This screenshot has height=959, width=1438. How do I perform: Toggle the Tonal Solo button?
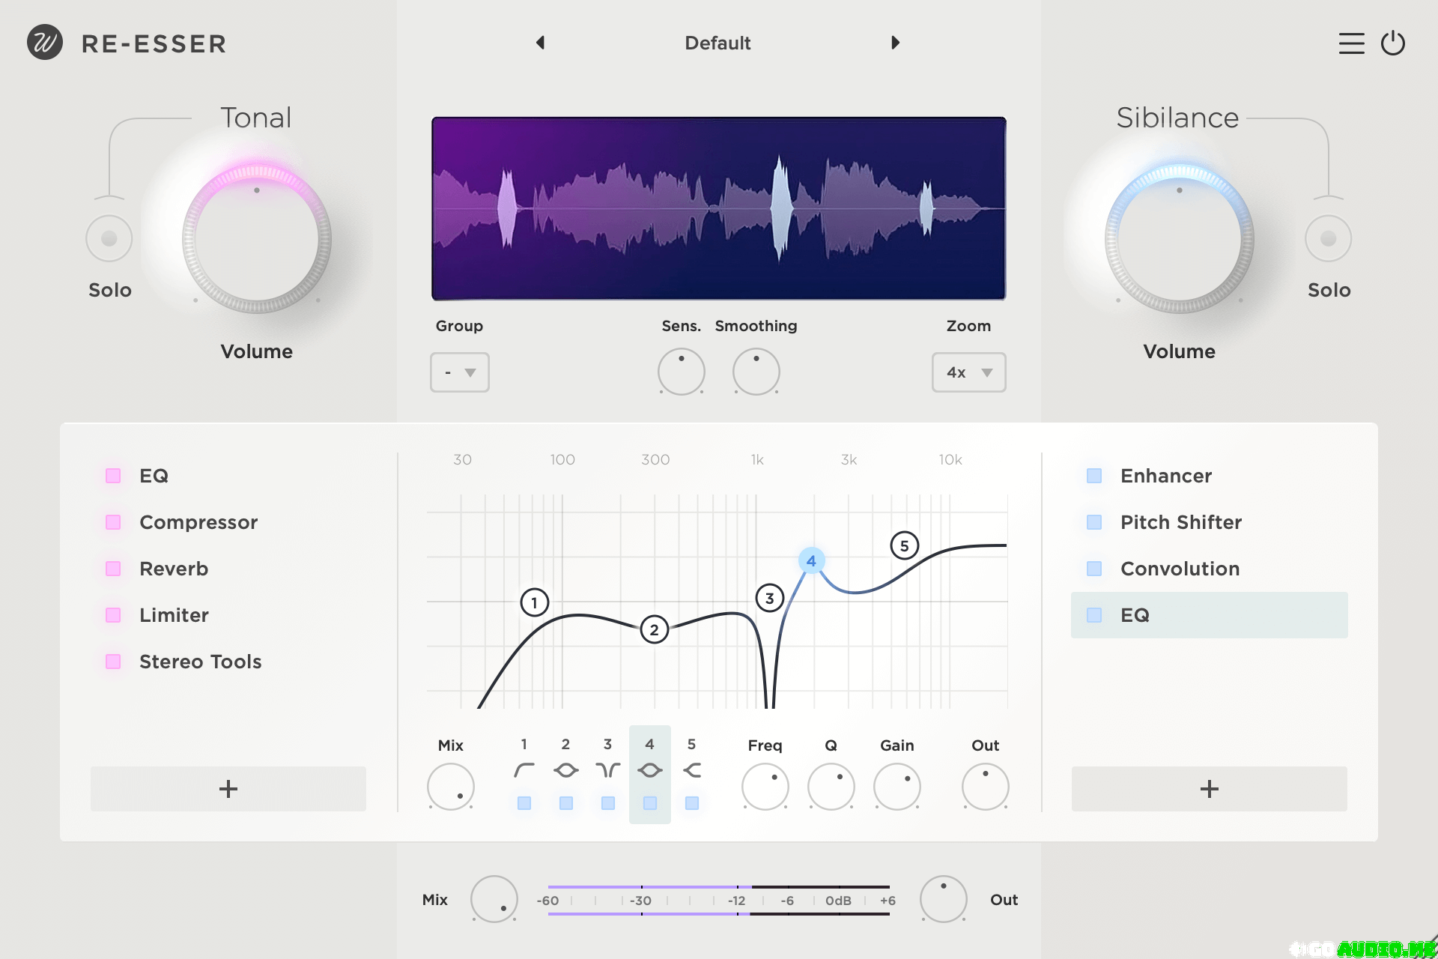(x=109, y=239)
